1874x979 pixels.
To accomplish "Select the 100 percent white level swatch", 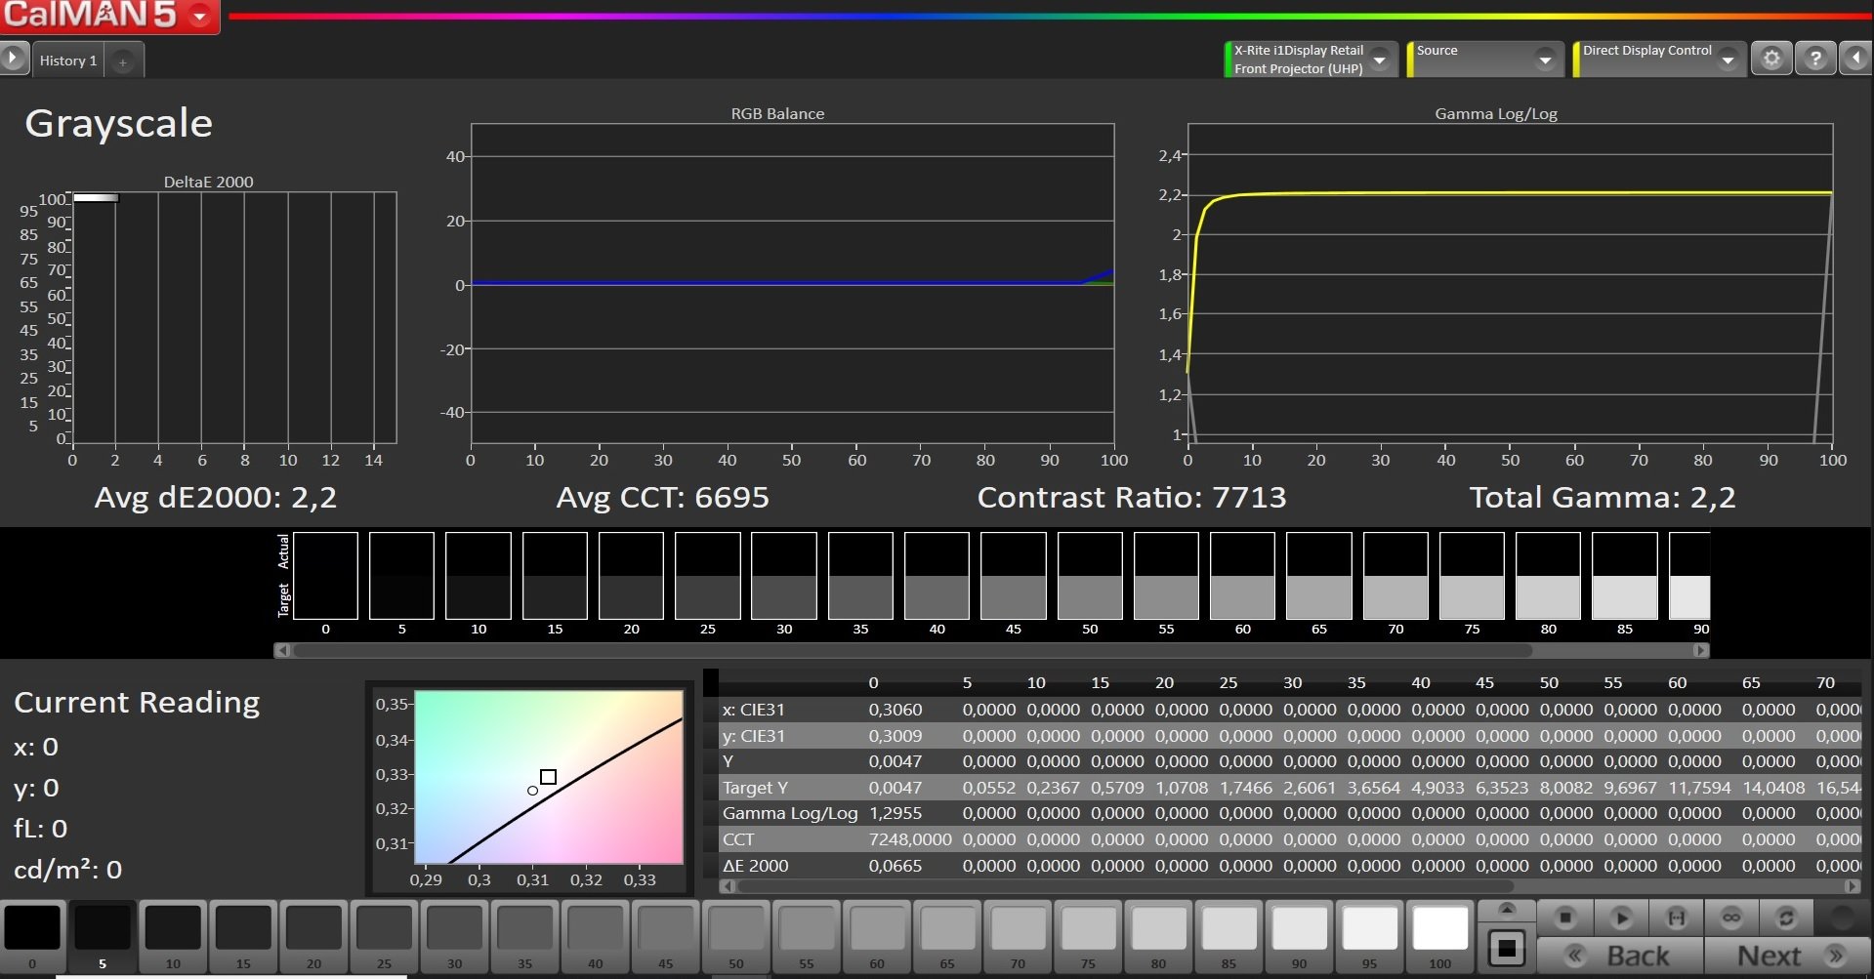I will (x=1439, y=929).
